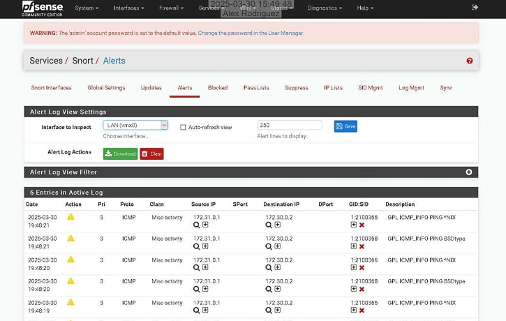Resolve source IP of 19:48:20 BSDtype alert
Image resolution: width=506 pixels, height=321 pixels.
196,289
